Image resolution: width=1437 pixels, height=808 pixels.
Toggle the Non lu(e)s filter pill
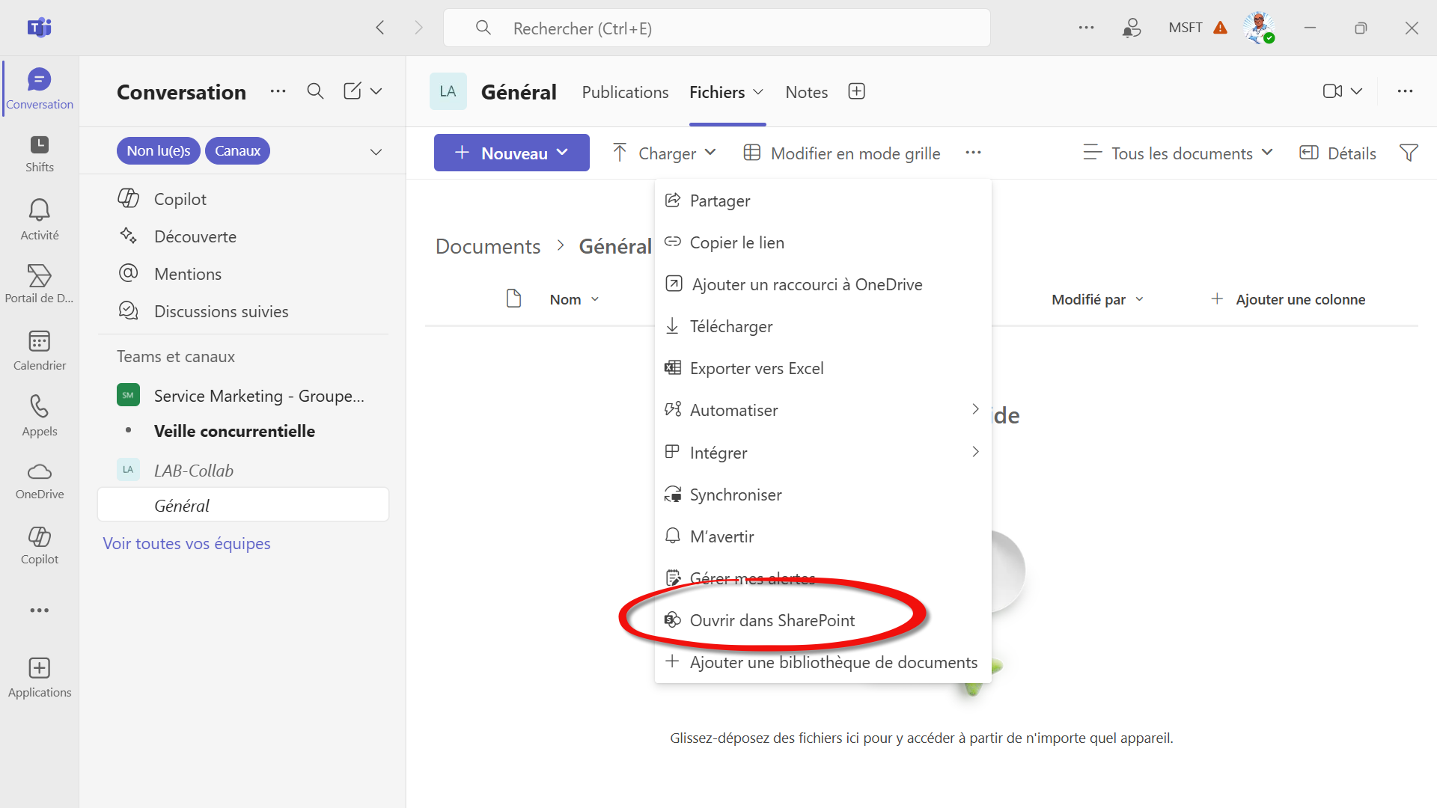point(158,150)
